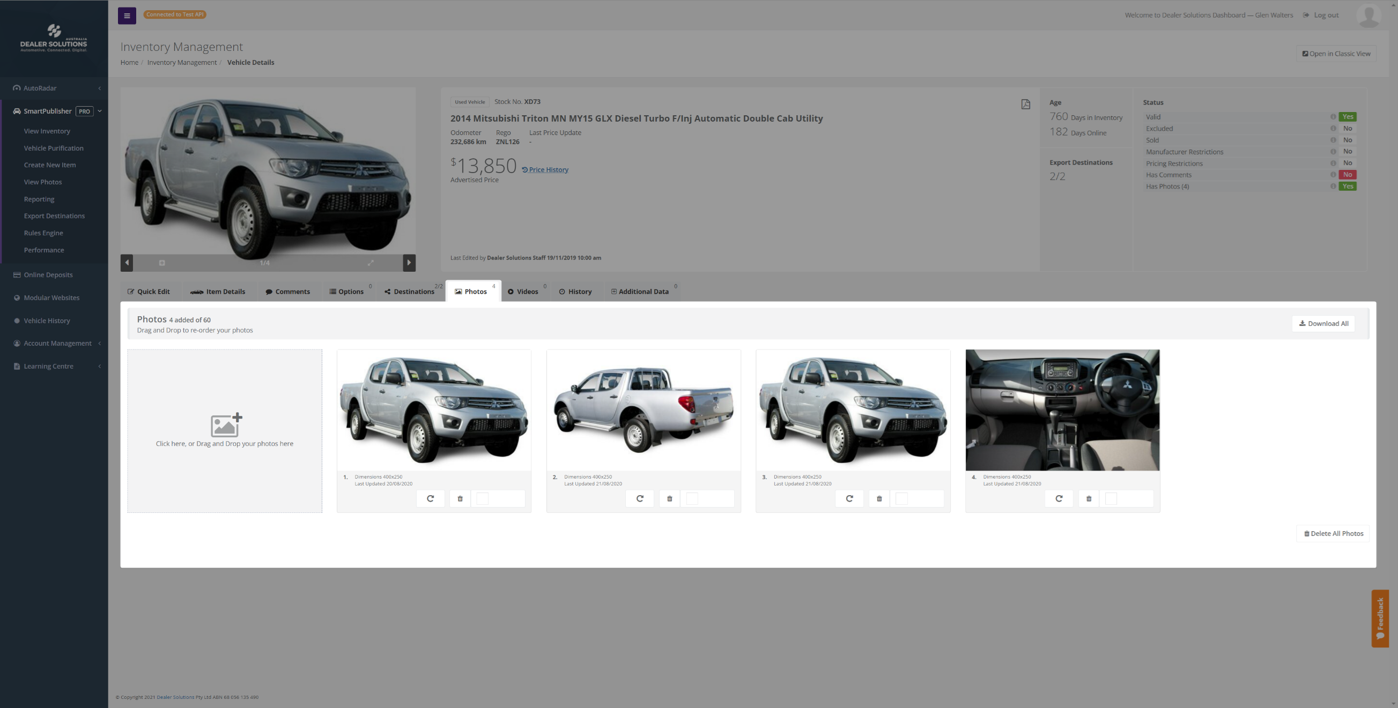Delete photo 2 using the trash icon
The image size is (1398, 708).
(x=669, y=498)
